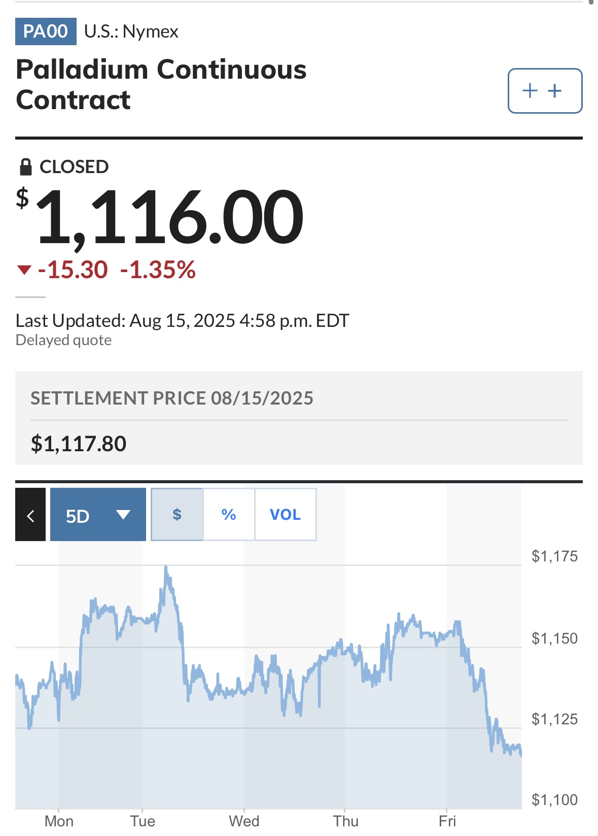Click the 5D dropdown arrow

123,515
